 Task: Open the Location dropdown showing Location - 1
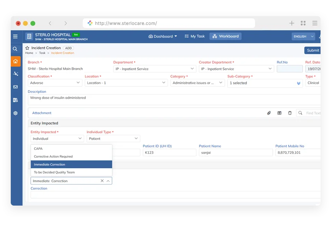pyautogui.click(x=126, y=83)
